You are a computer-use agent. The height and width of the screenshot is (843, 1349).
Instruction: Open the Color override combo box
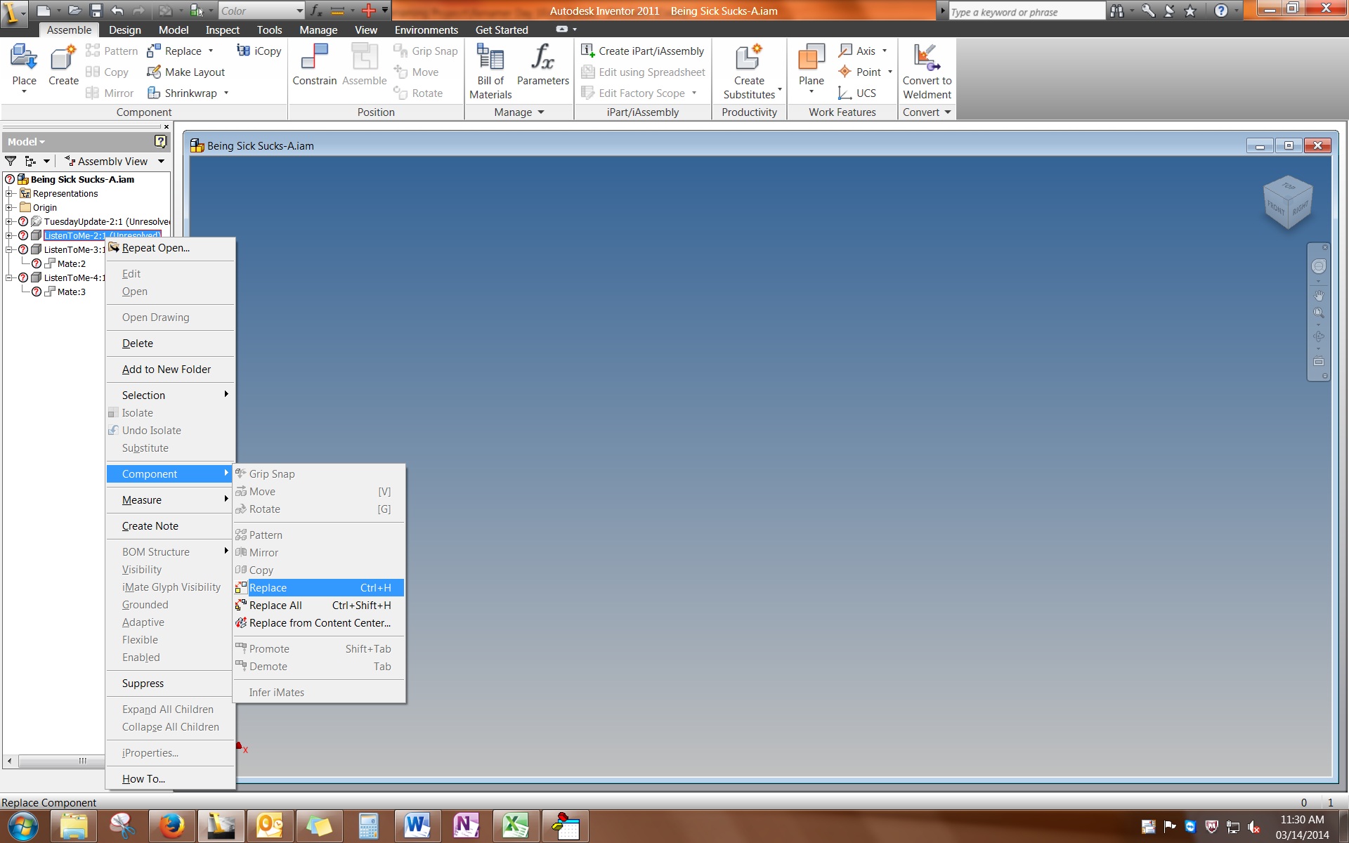(261, 11)
